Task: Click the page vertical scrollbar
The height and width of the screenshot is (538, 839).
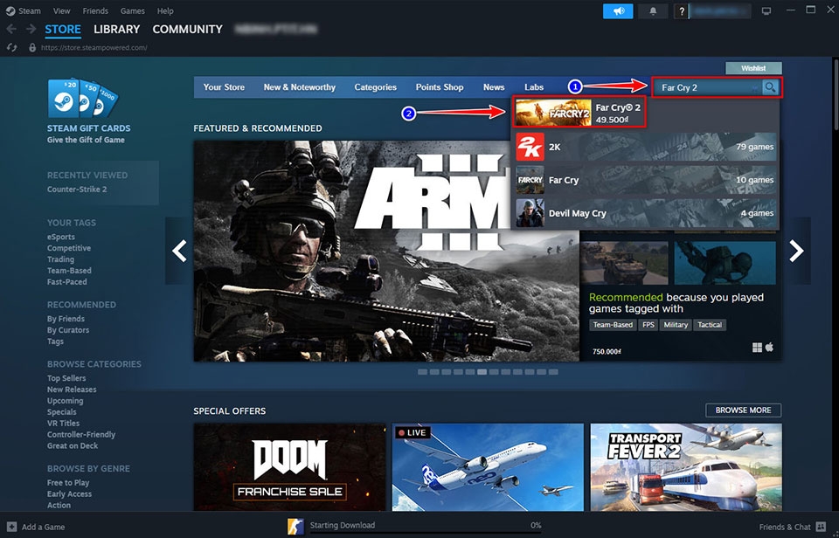Action: click(836, 96)
